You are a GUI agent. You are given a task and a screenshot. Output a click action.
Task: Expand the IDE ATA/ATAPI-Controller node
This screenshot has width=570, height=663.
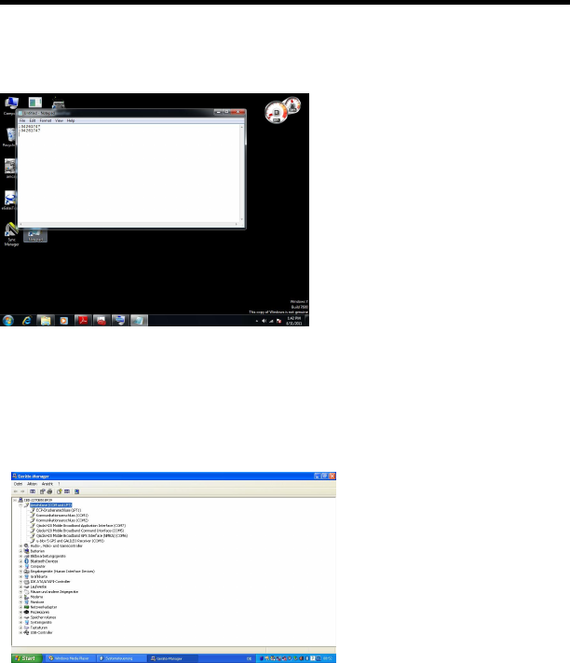click(x=20, y=581)
